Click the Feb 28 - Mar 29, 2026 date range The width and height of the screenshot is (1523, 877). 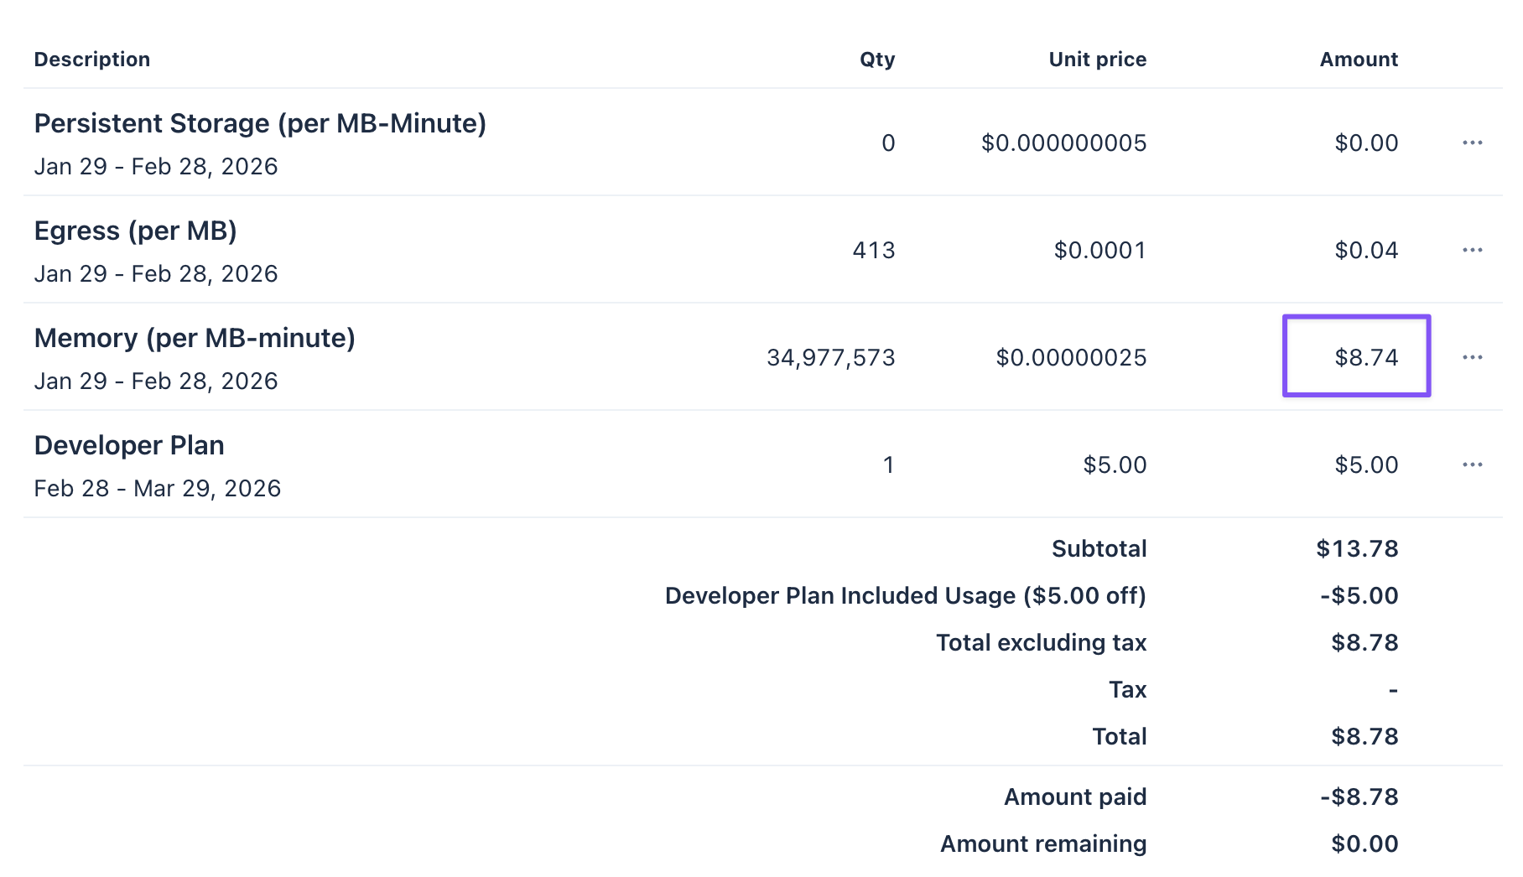pyautogui.click(x=158, y=489)
